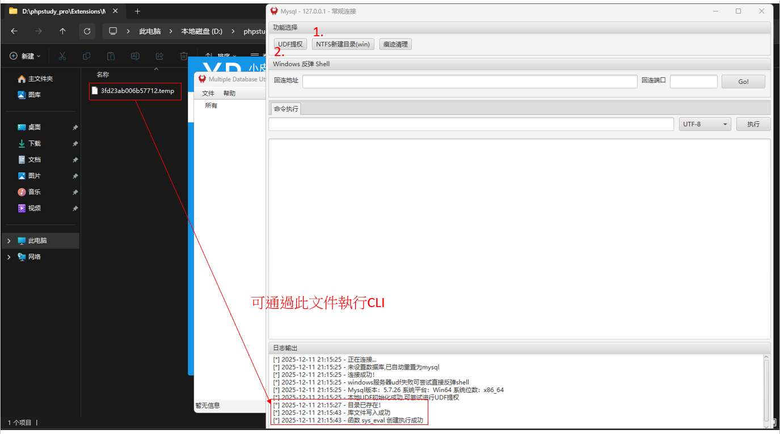Open 桌面 quick access folder
780x434 pixels.
click(29, 127)
